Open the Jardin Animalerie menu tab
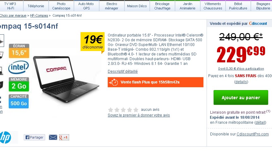The height and width of the screenshot is (154, 272). (x=188, y=6)
